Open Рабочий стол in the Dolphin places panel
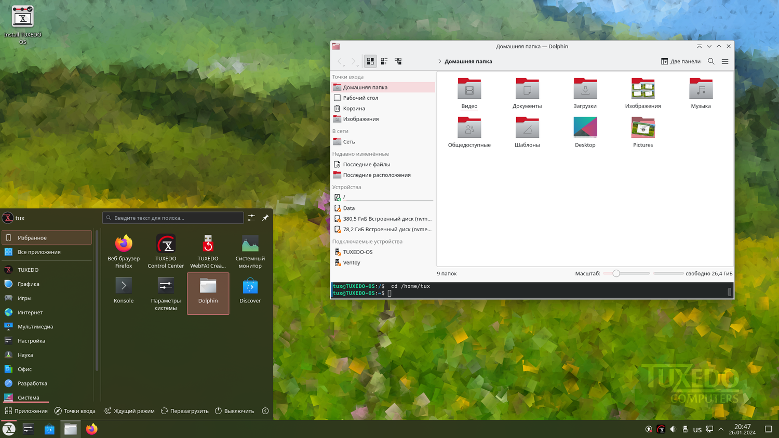779x438 pixels. [x=383, y=98]
